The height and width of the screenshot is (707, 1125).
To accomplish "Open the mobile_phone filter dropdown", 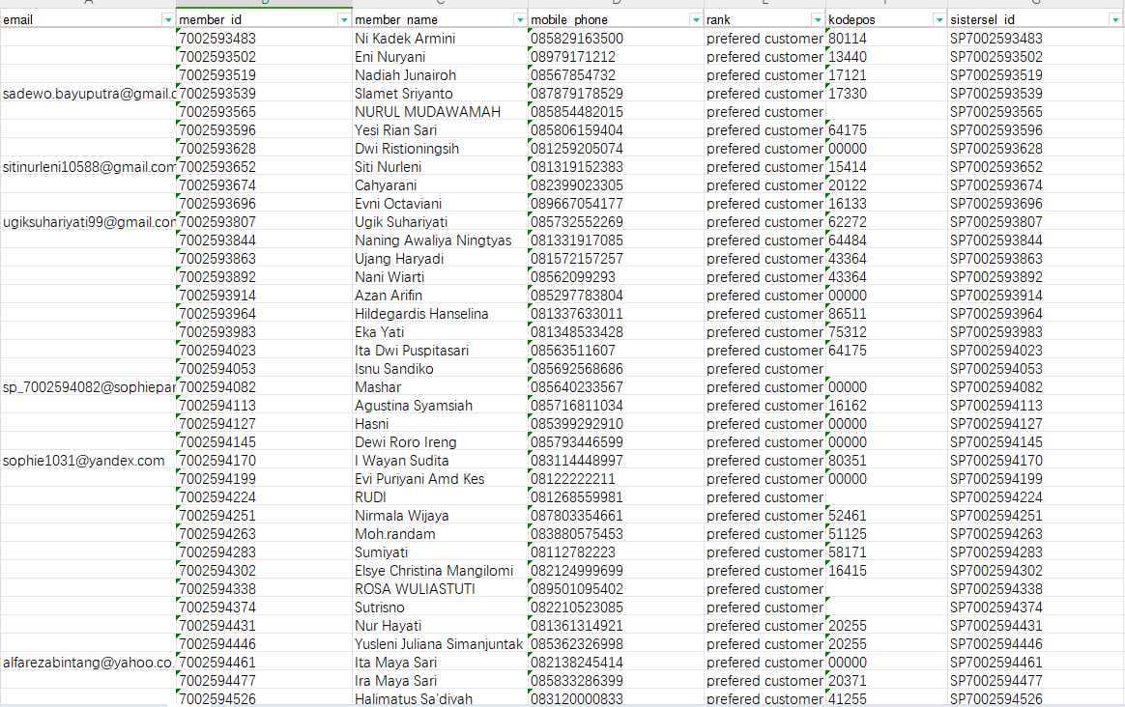I will (x=695, y=20).
